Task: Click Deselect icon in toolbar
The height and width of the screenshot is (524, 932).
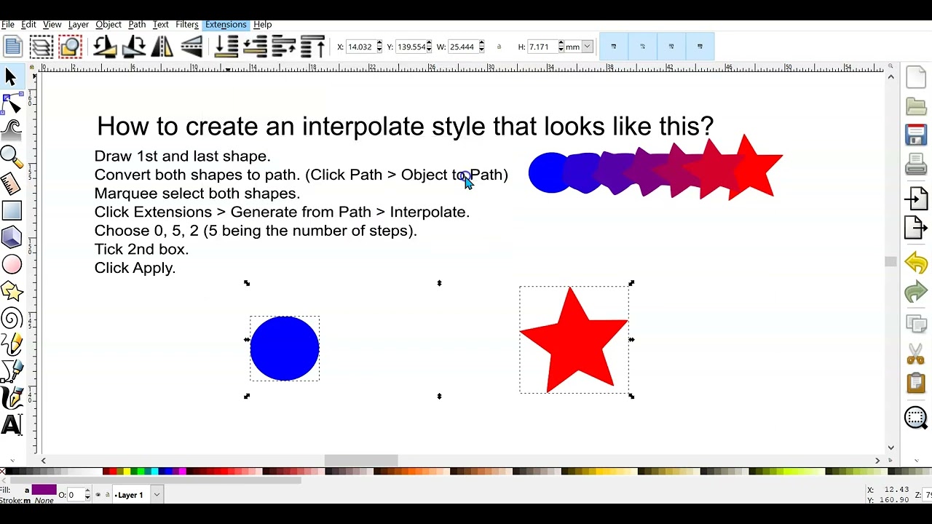Action: 71,47
